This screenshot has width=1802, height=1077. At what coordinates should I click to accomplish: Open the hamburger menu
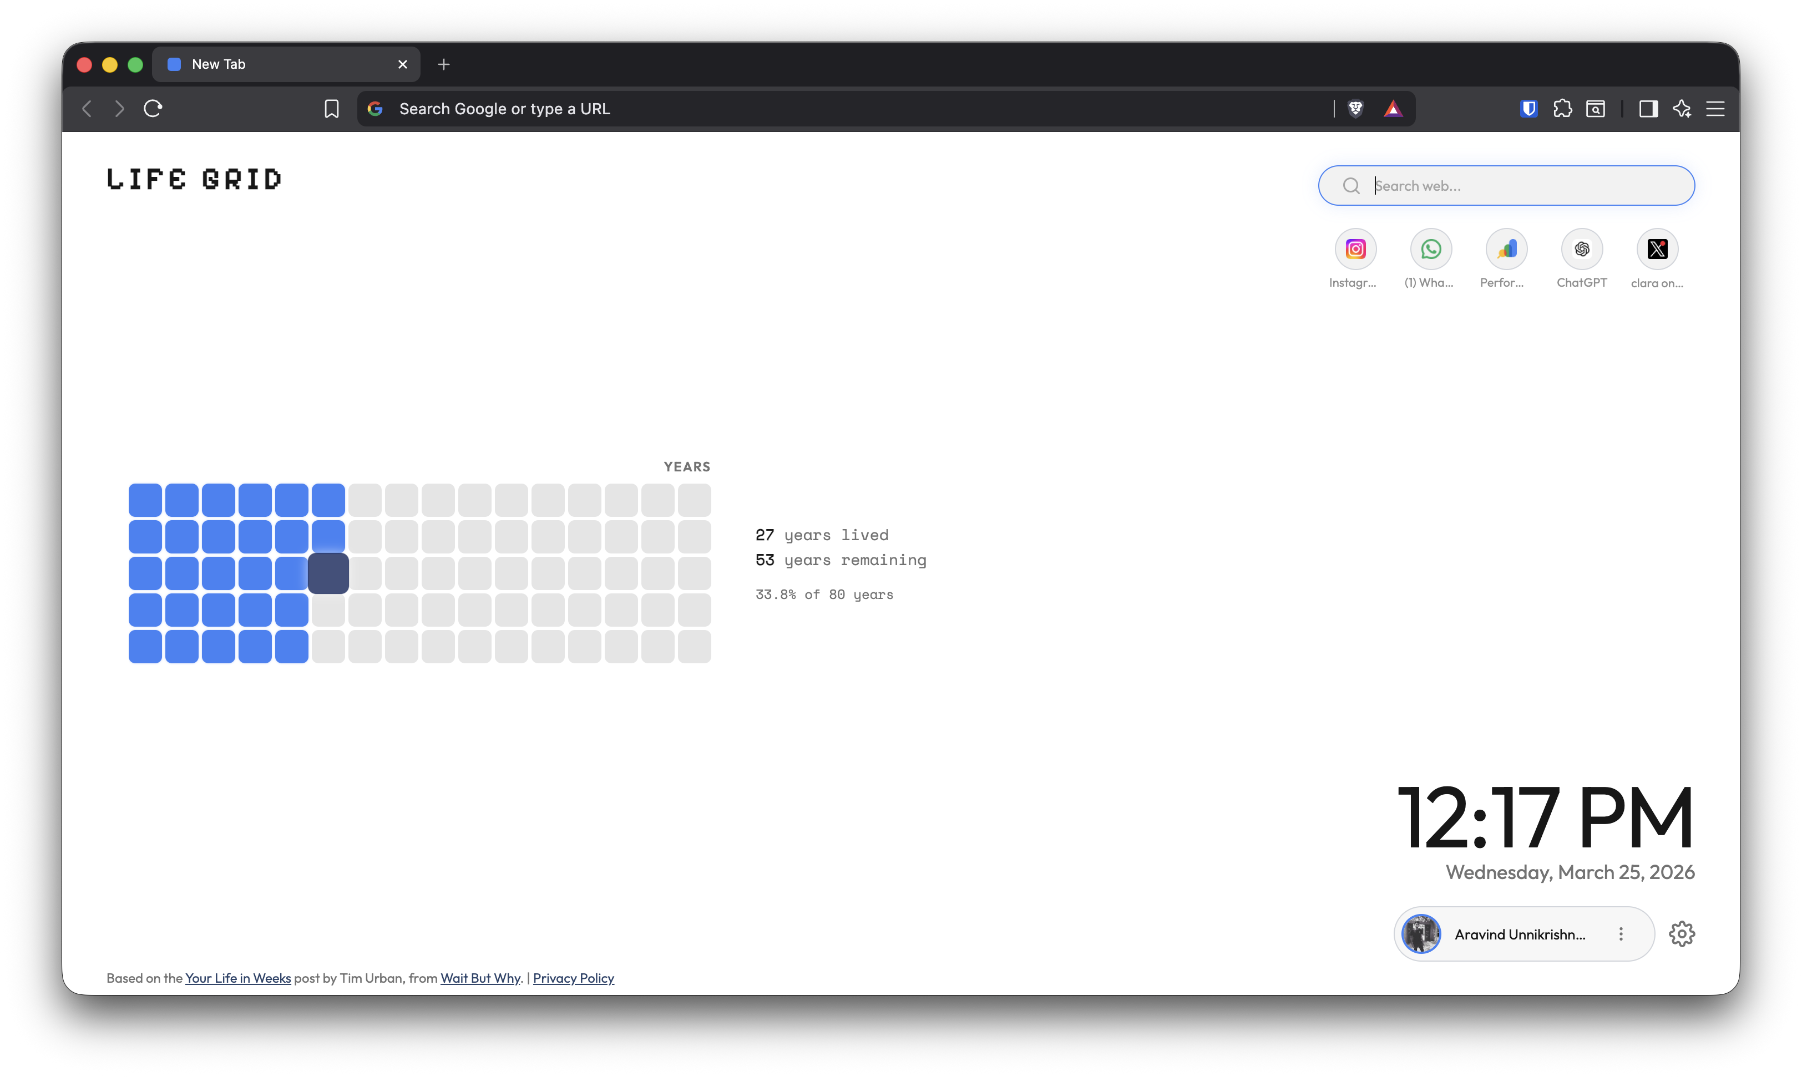click(x=1717, y=108)
